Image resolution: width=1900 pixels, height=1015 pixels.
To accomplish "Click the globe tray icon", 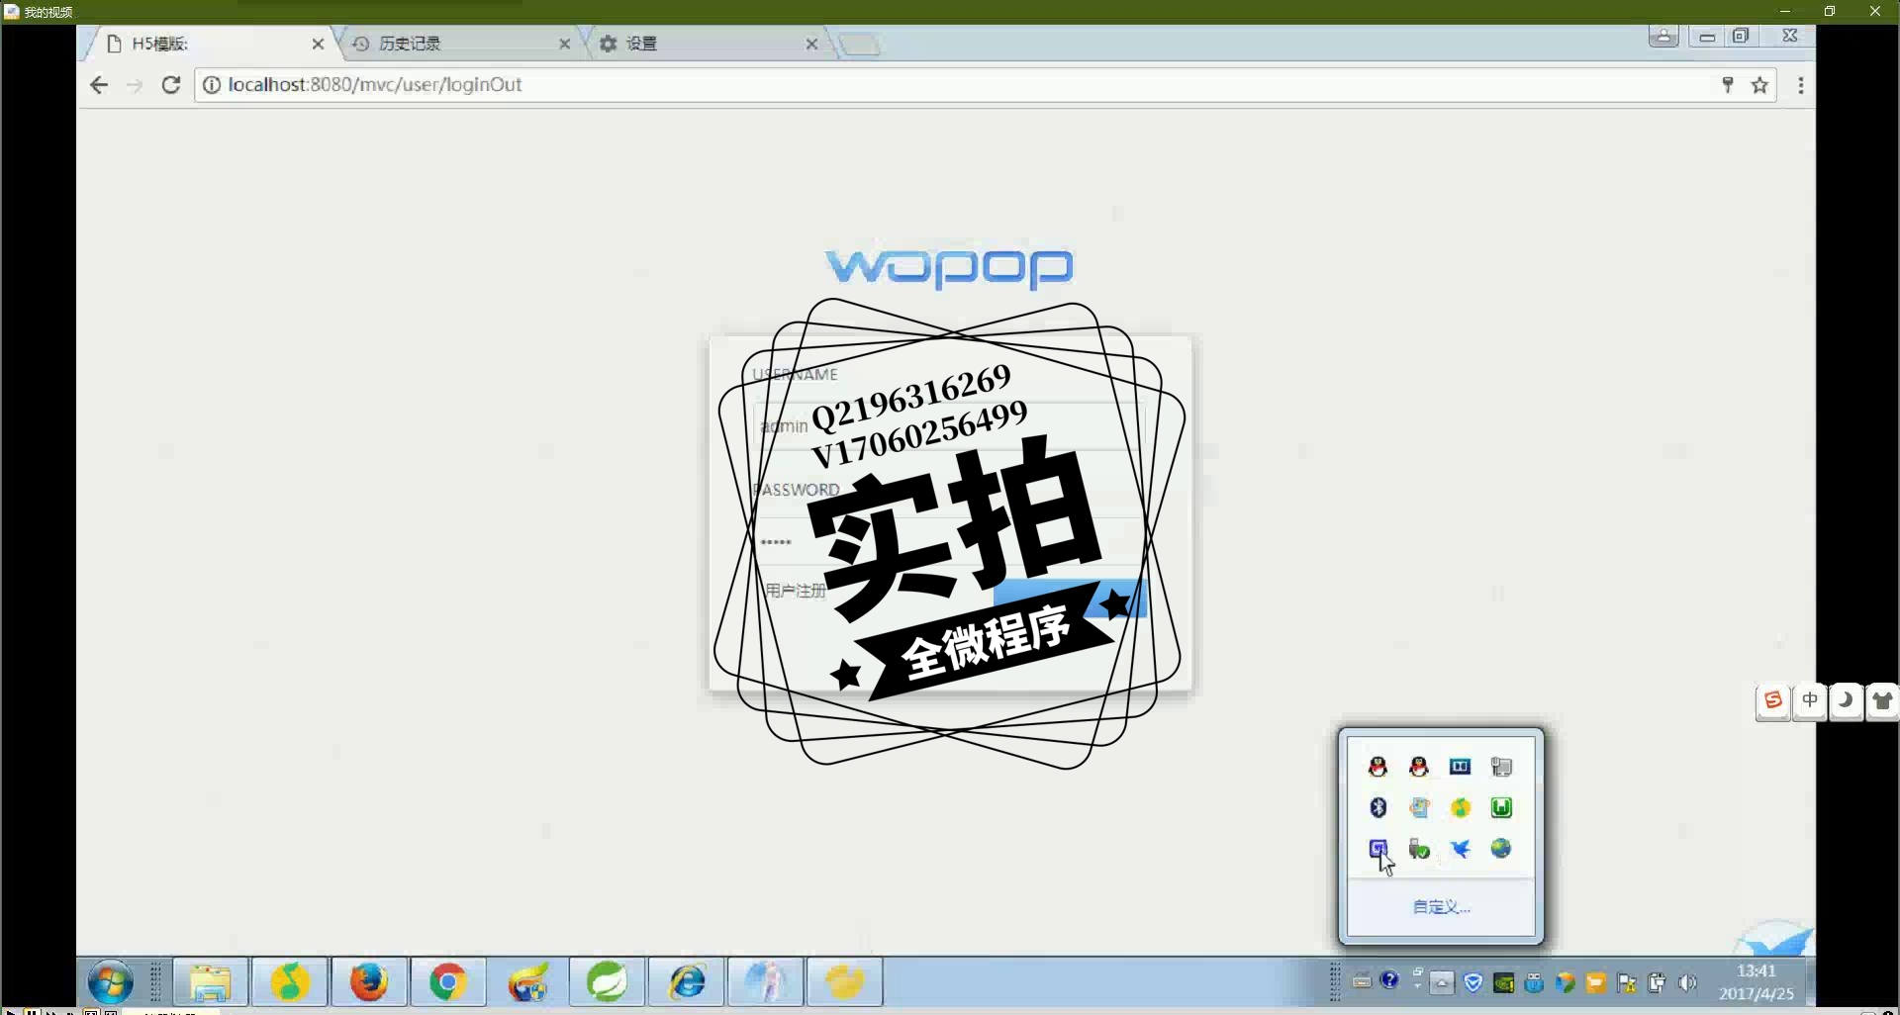I will point(1501,849).
